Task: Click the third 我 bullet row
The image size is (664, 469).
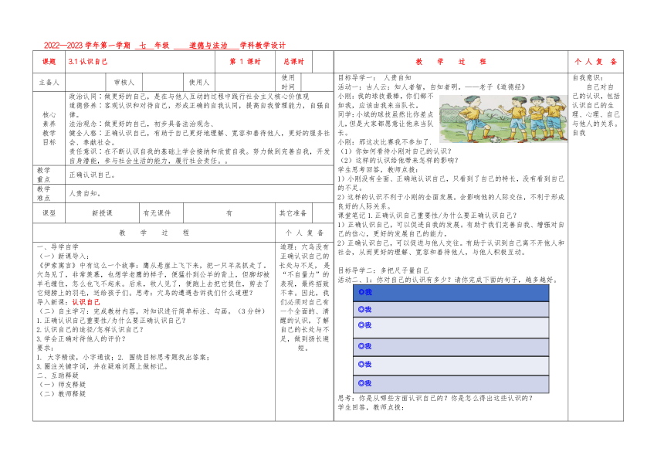Action: 451,328
